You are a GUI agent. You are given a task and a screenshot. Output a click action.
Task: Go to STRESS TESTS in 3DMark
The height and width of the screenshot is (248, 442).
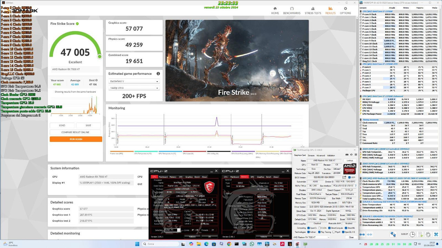click(x=313, y=11)
